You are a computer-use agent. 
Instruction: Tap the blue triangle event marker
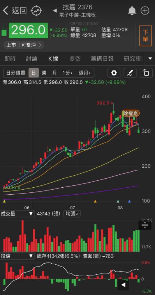pyautogui.click(x=129, y=201)
